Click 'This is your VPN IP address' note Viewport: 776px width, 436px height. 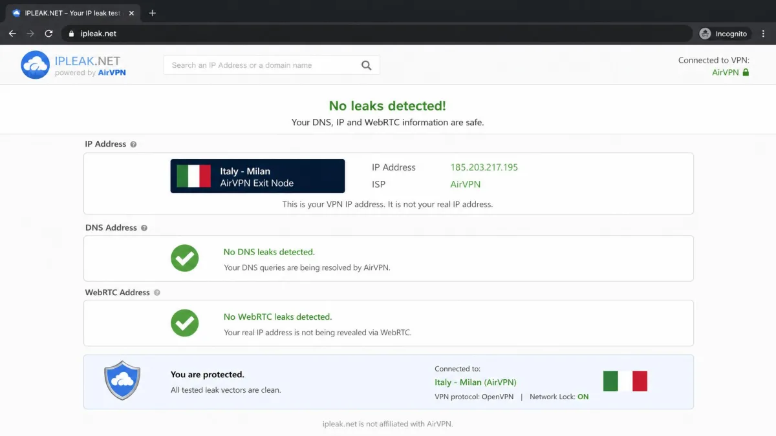(387, 204)
